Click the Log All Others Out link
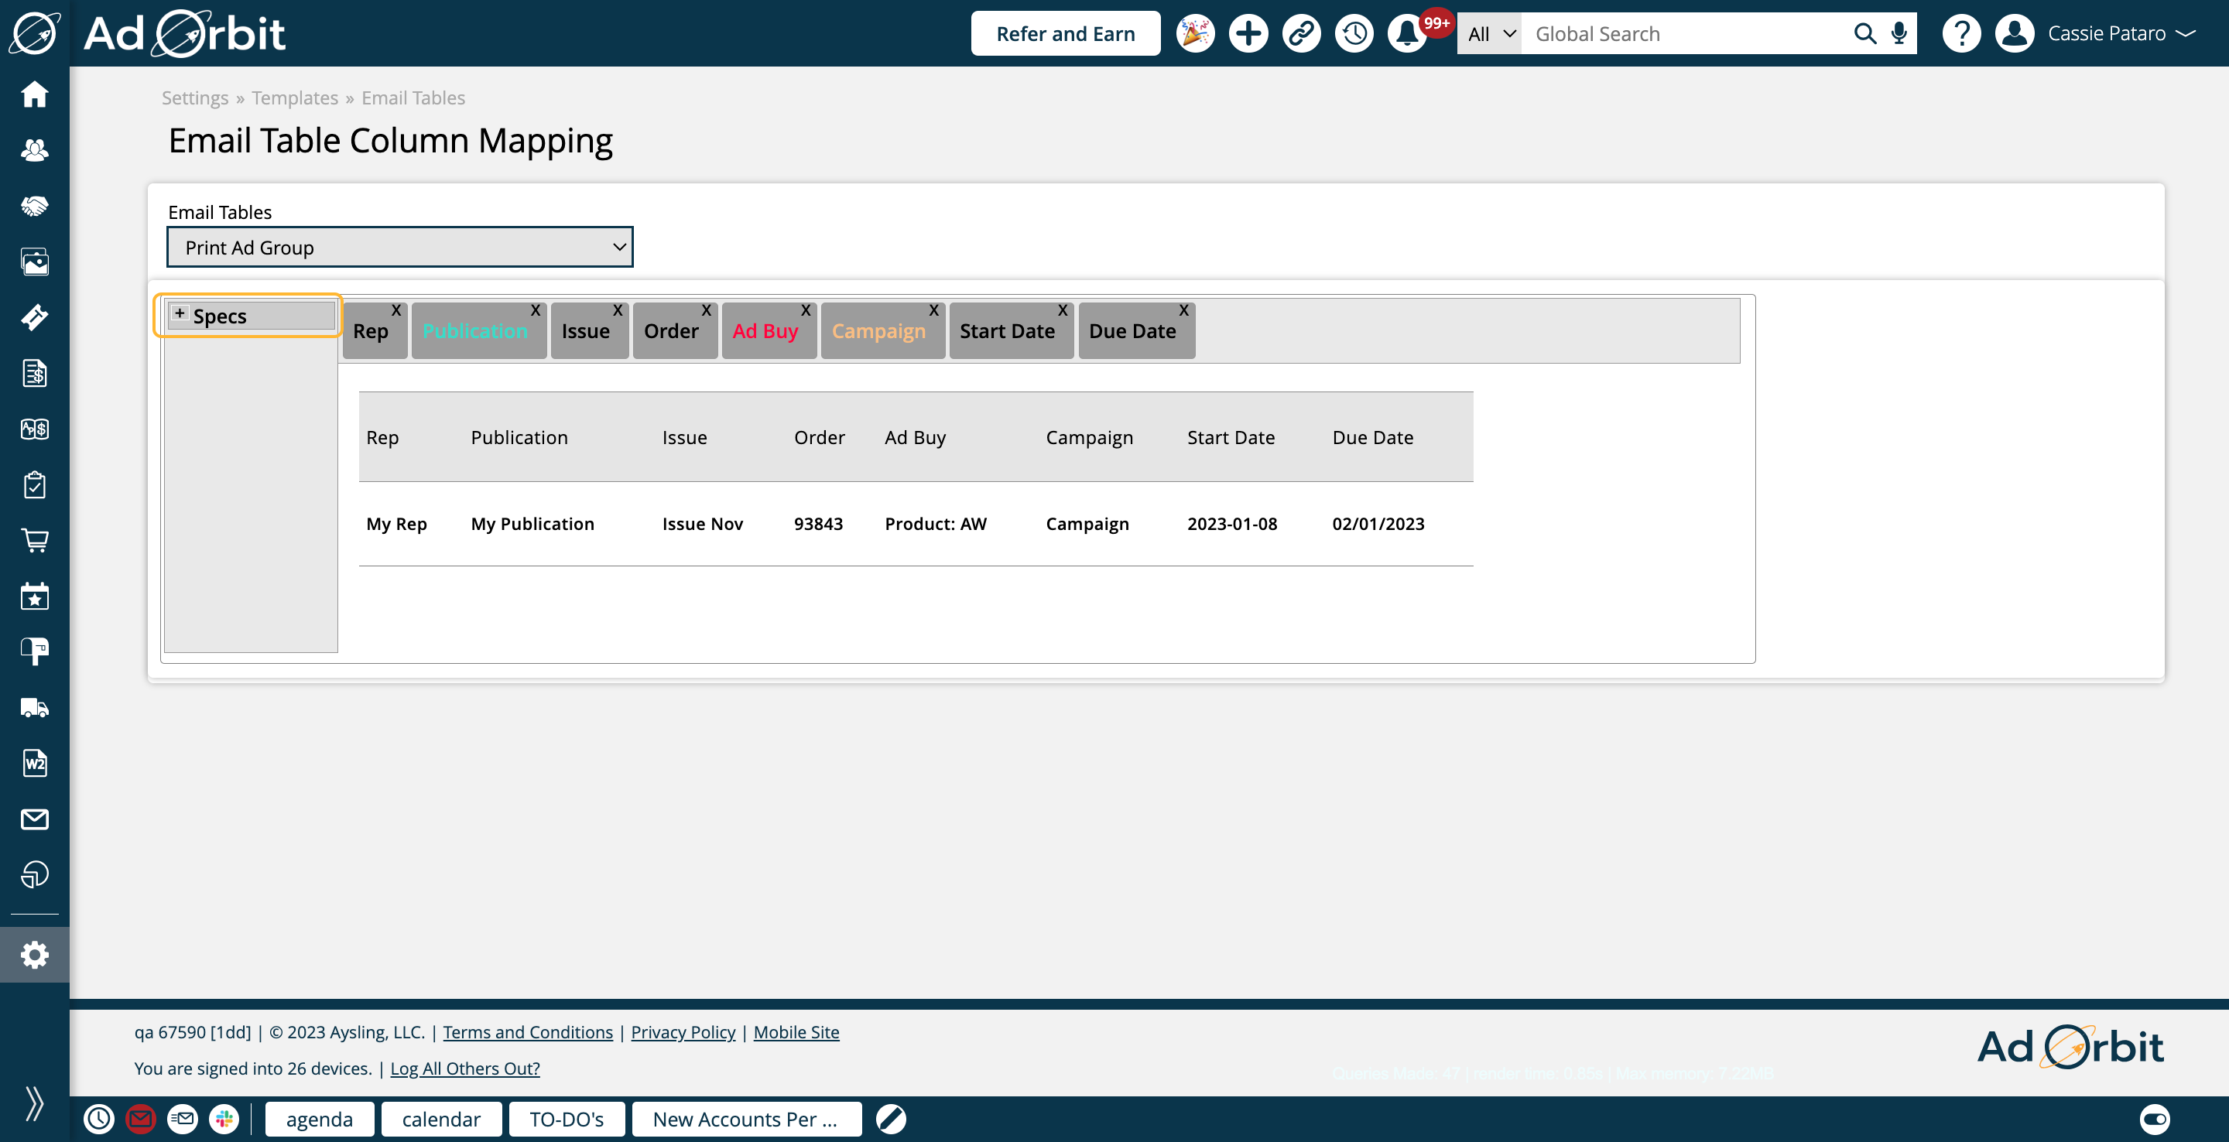The image size is (2229, 1142). (464, 1068)
